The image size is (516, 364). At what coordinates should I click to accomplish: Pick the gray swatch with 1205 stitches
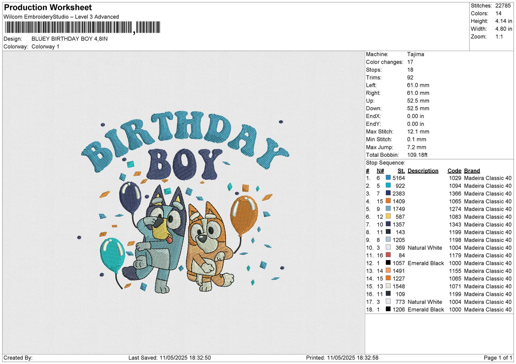(388, 240)
